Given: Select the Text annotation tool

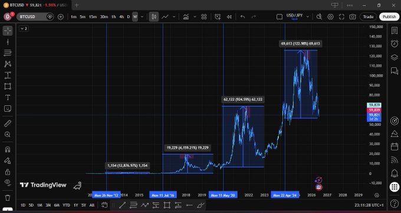Looking at the screenshot, I should (x=8, y=98).
